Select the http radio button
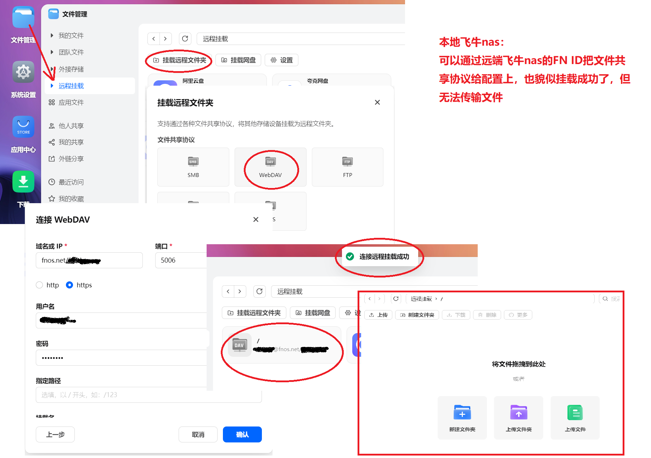Screen dimensions: 651x458 click(39, 285)
